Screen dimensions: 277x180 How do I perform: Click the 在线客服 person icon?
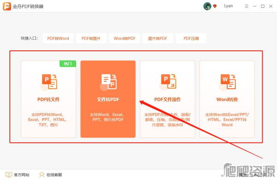(42, 175)
